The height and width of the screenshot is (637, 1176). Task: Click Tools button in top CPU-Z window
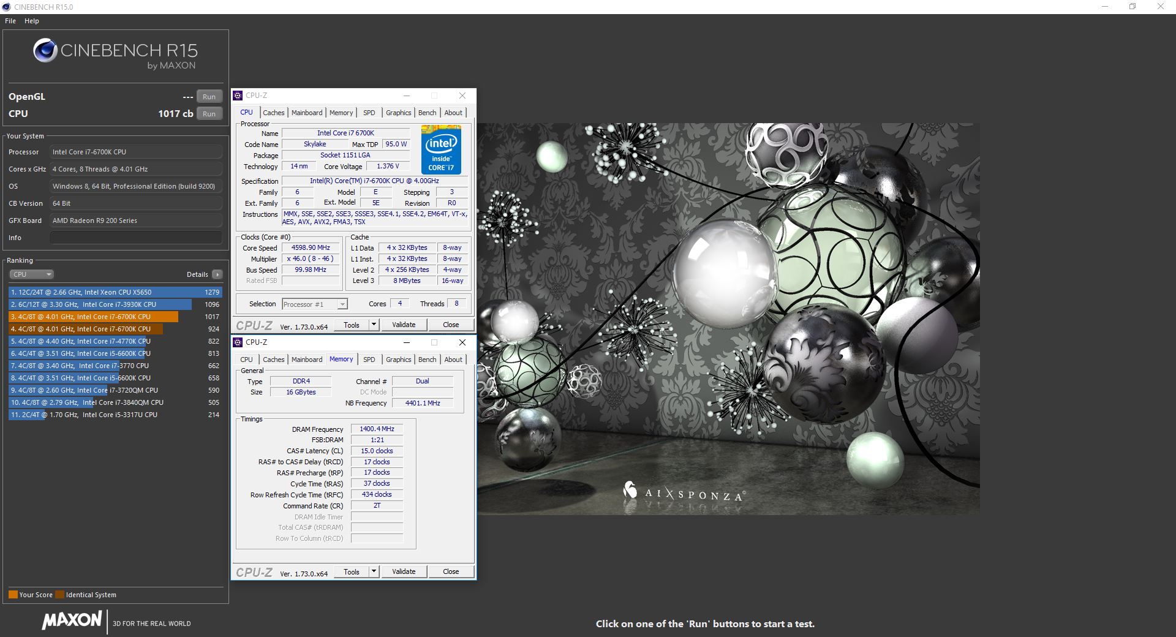coord(352,325)
